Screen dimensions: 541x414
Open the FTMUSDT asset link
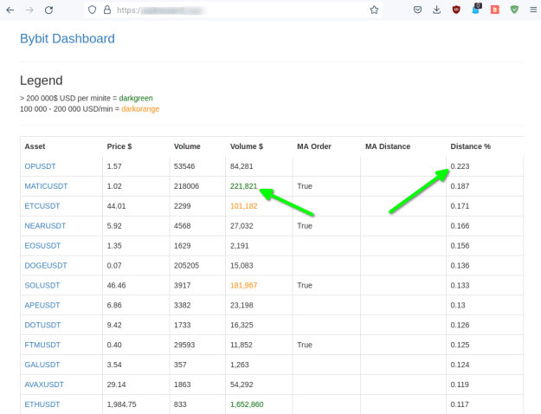click(42, 345)
